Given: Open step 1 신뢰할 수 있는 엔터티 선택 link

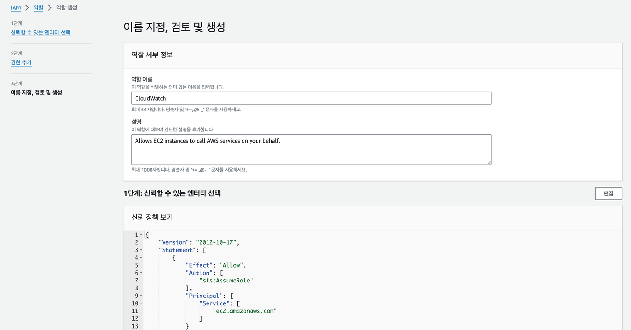Looking at the screenshot, I should 41,33.
